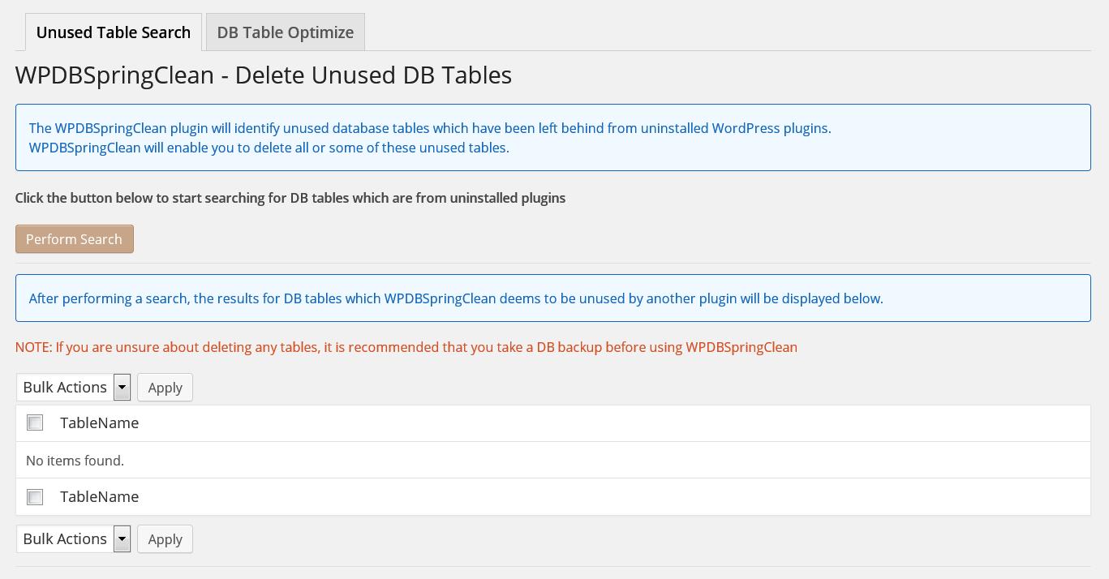Tick the select-all checkbox in table header

pyautogui.click(x=35, y=422)
